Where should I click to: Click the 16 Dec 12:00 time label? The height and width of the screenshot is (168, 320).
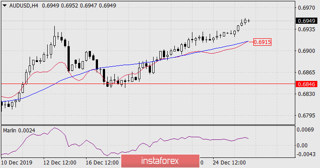pos(102,163)
